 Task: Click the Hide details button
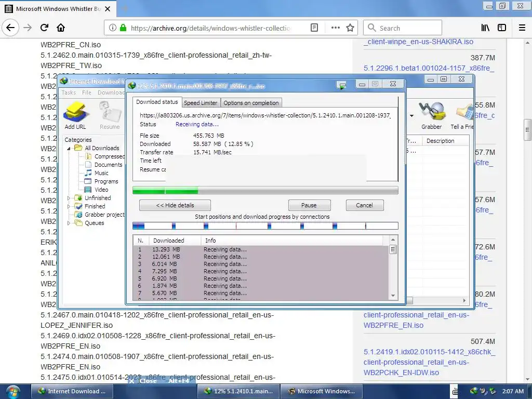[x=175, y=205]
